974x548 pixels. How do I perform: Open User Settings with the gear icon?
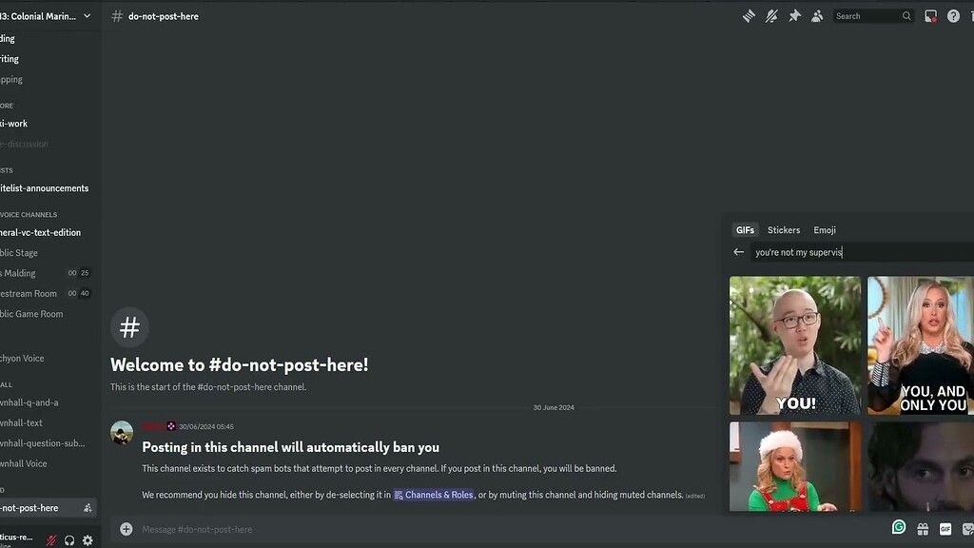(x=87, y=539)
